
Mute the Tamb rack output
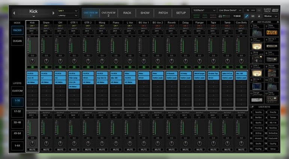click(x=227, y=150)
